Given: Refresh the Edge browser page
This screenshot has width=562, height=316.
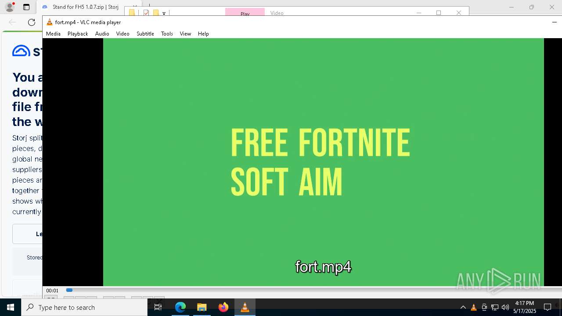Looking at the screenshot, I should click(32, 22).
